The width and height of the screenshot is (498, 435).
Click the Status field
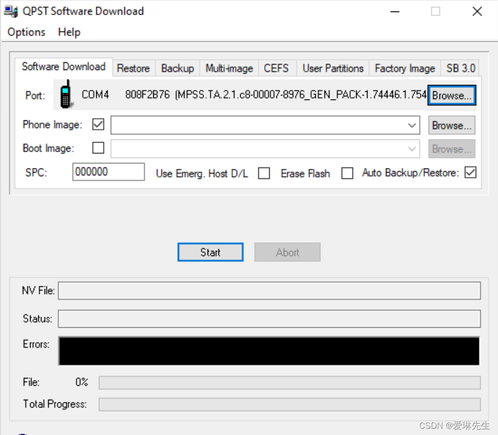tap(269, 319)
